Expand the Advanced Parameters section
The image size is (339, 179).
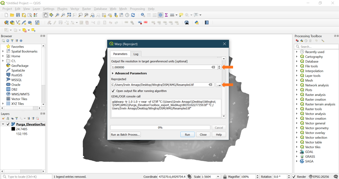coord(113,73)
